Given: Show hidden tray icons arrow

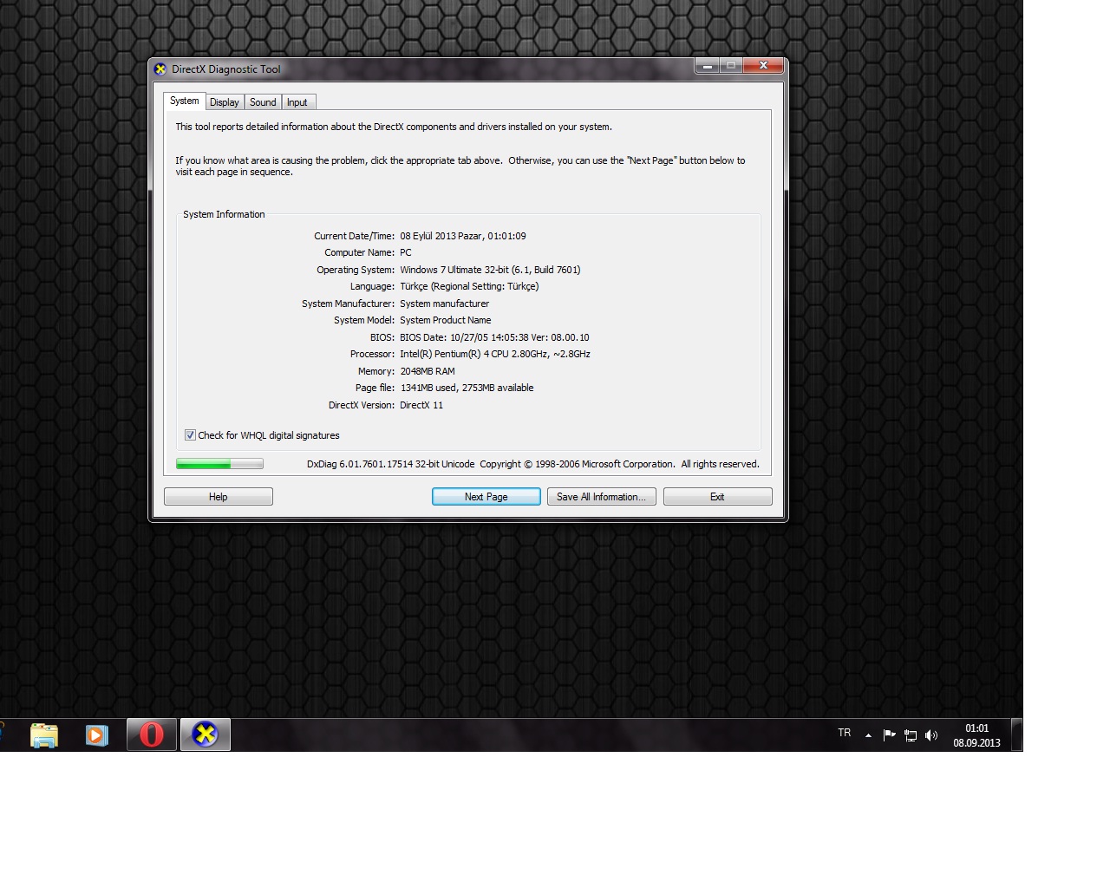Looking at the screenshot, I should tap(868, 735).
